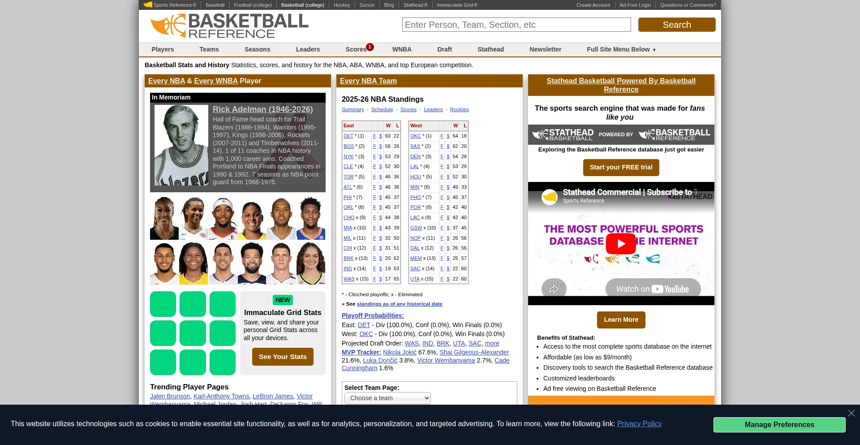This screenshot has height=445, width=860.
Task: Open the standings Rookies link
Action: [459, 109]
